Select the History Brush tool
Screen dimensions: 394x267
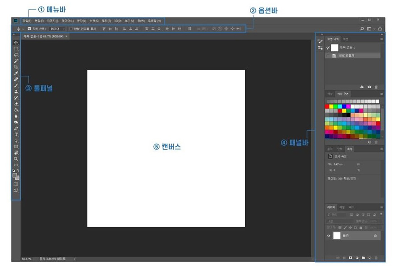pos(16,98)
